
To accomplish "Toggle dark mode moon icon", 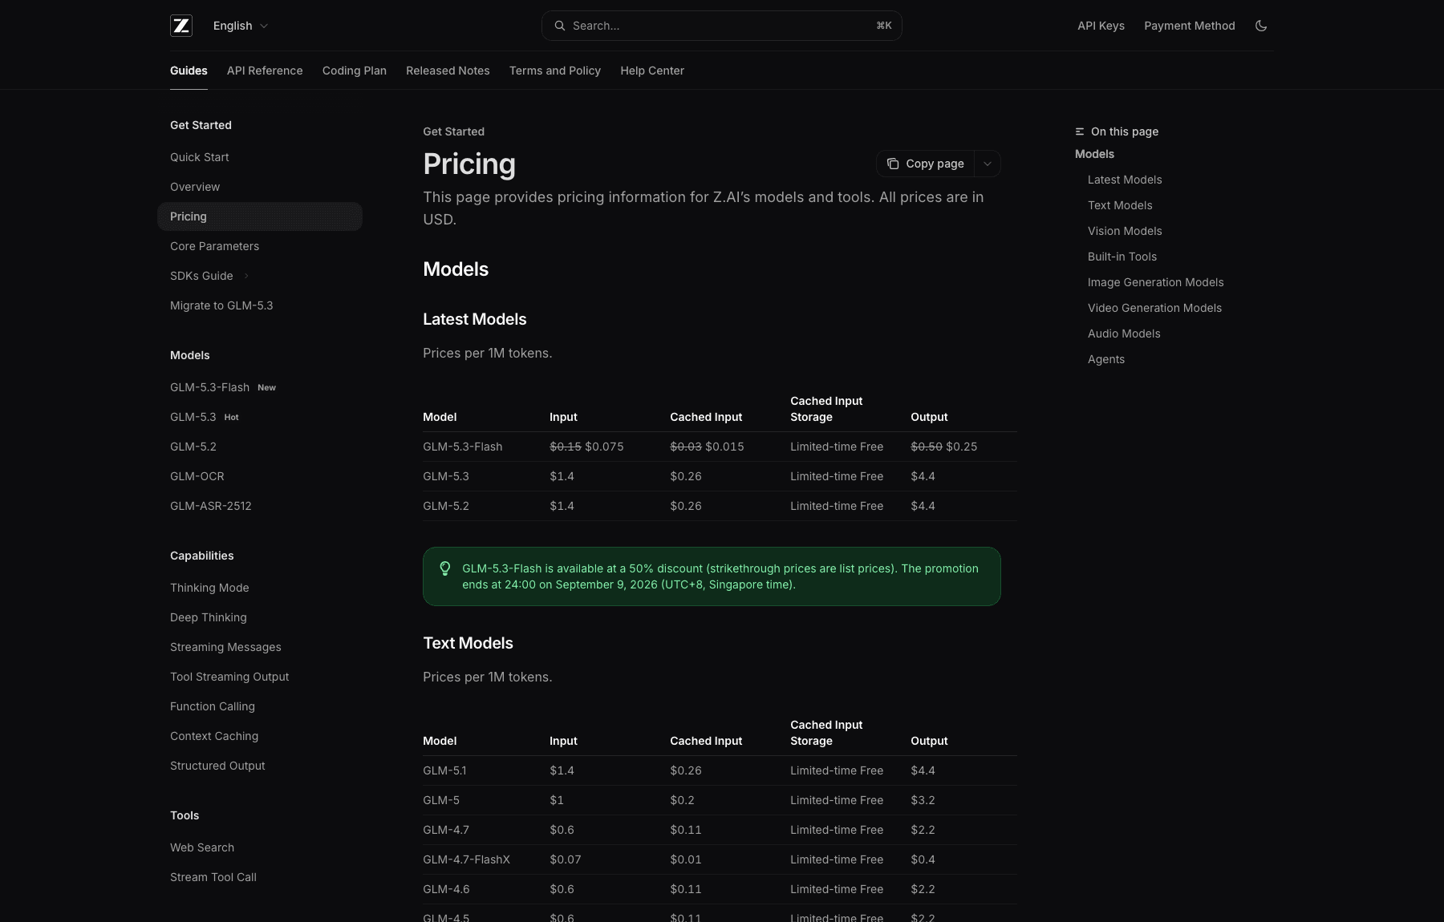I will [x=1261, y=26].
